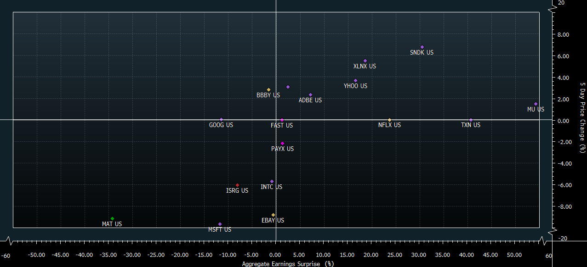Select the magenta FAST US diamond marker
This screenshot has height=267, width=587.
(x=282, y=120)
